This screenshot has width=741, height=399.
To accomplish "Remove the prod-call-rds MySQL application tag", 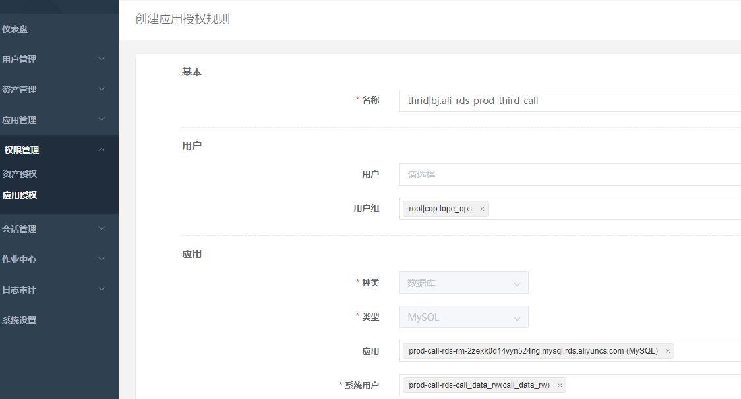I will [668, 352].
